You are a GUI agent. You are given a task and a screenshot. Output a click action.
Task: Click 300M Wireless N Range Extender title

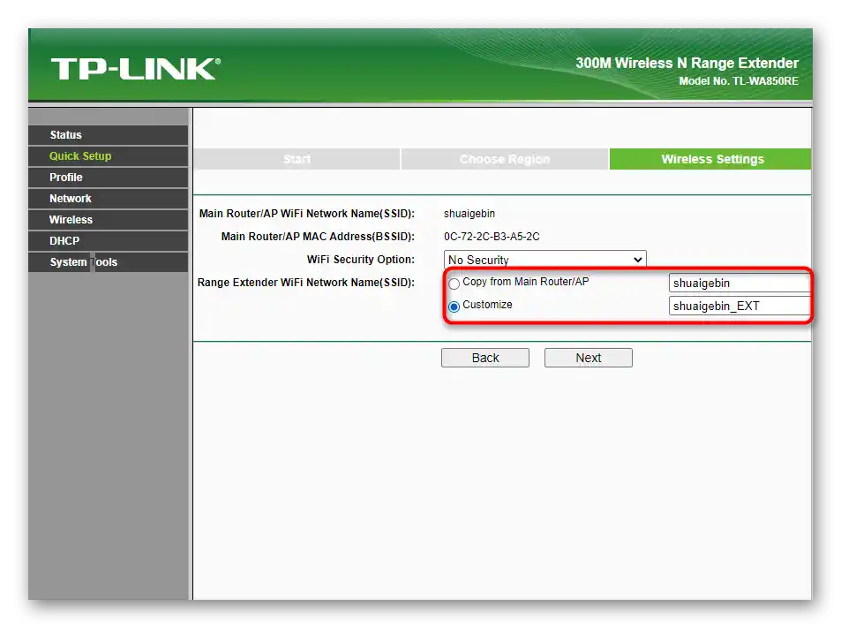pos(687,64)
